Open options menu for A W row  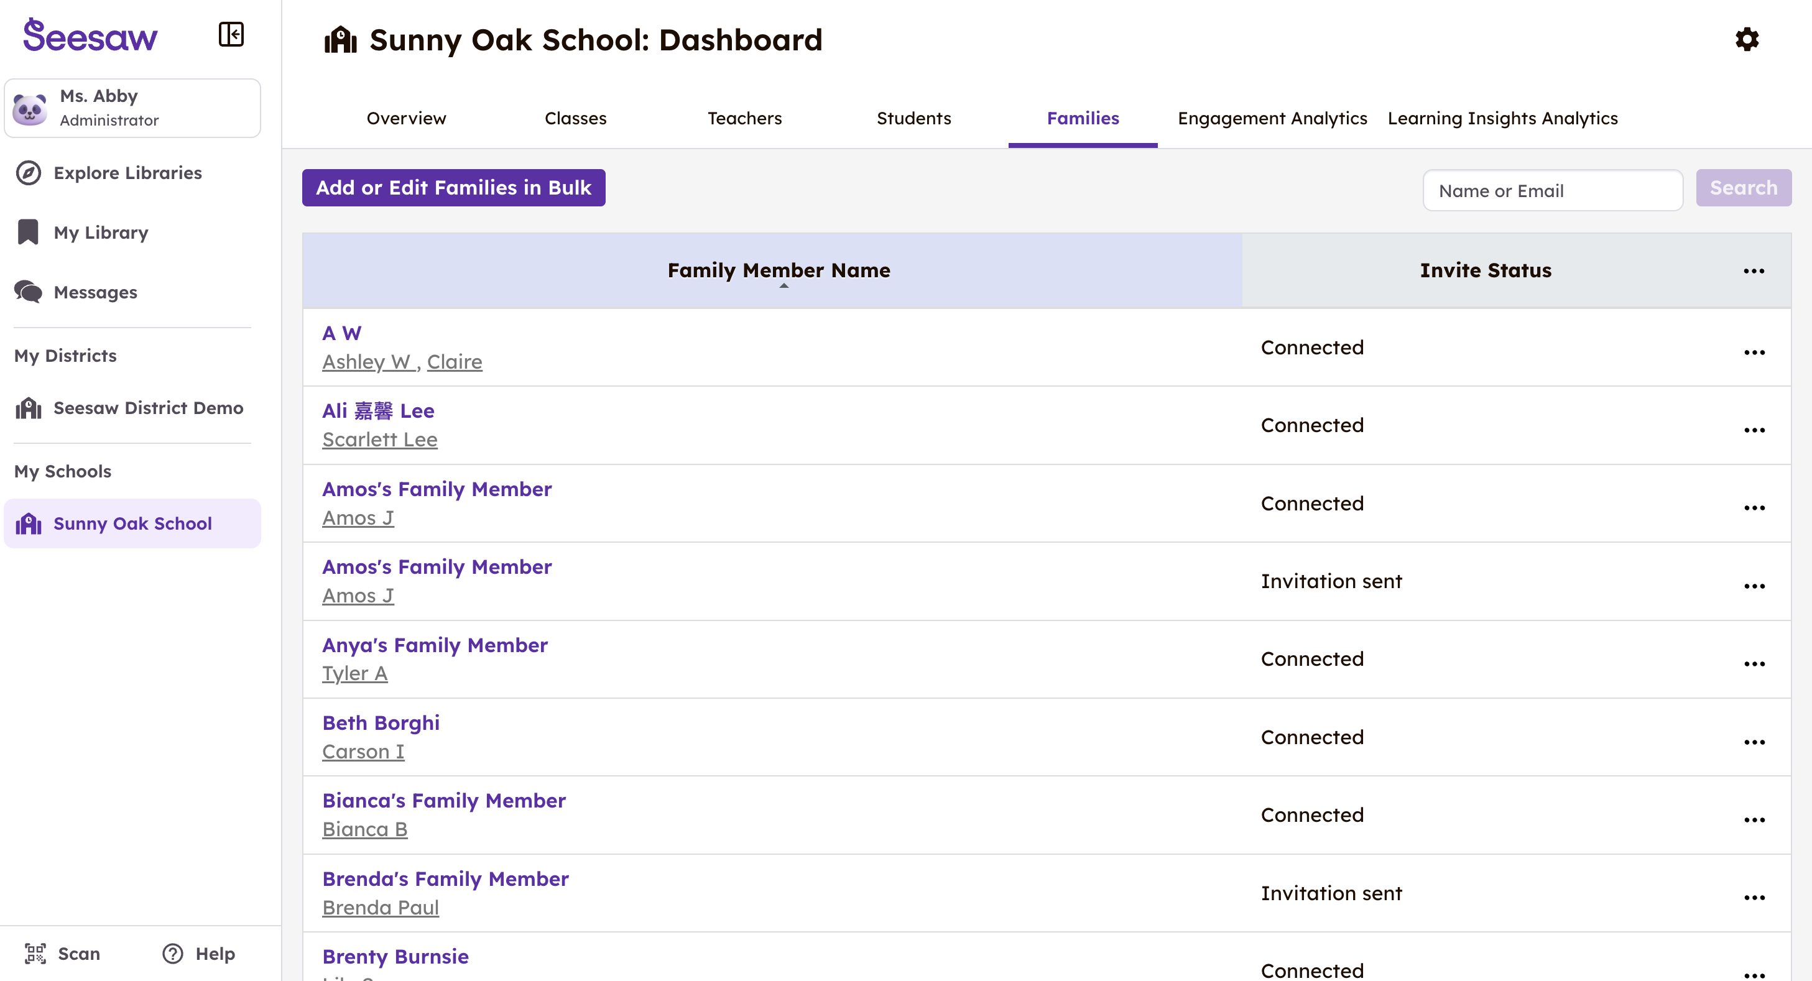tap(1754, 352)
